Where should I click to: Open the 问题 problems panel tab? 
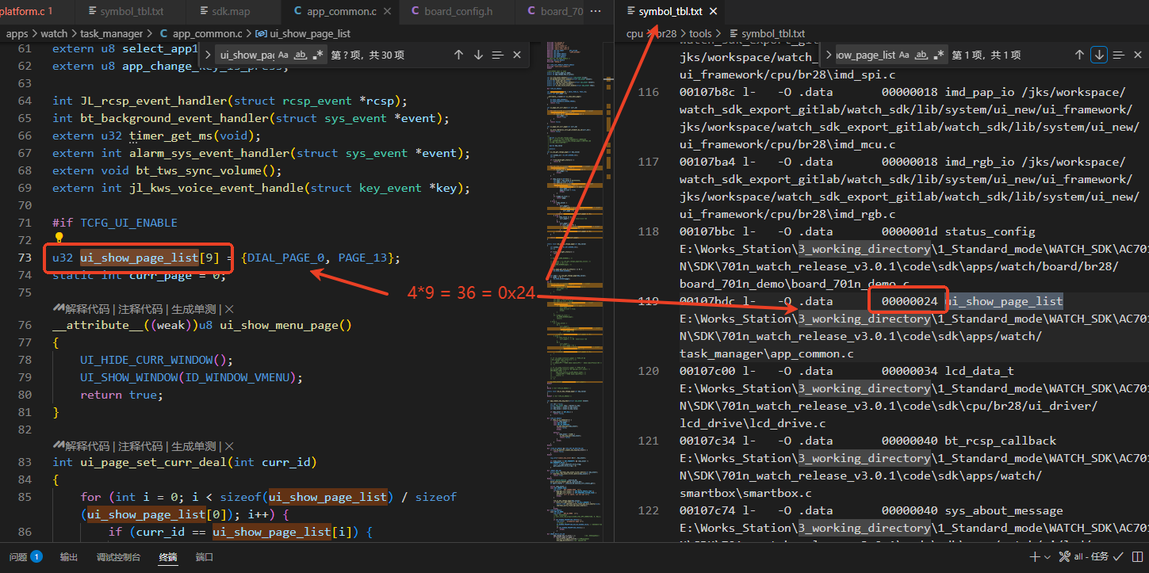(x=25, y=557)
